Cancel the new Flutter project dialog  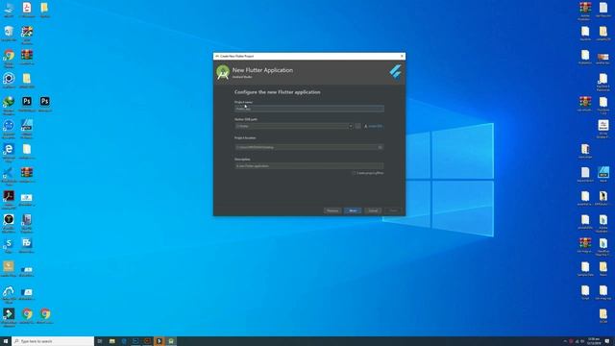pos(373,210)
